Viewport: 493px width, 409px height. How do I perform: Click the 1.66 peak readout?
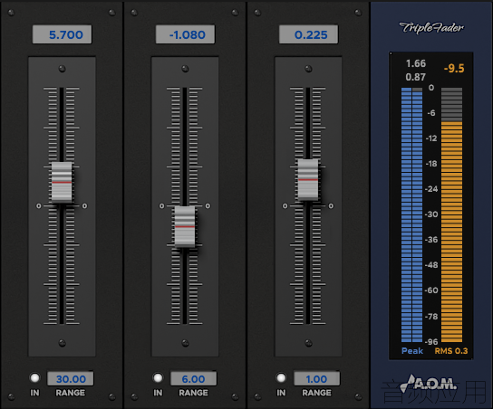(x=416, y=63)
